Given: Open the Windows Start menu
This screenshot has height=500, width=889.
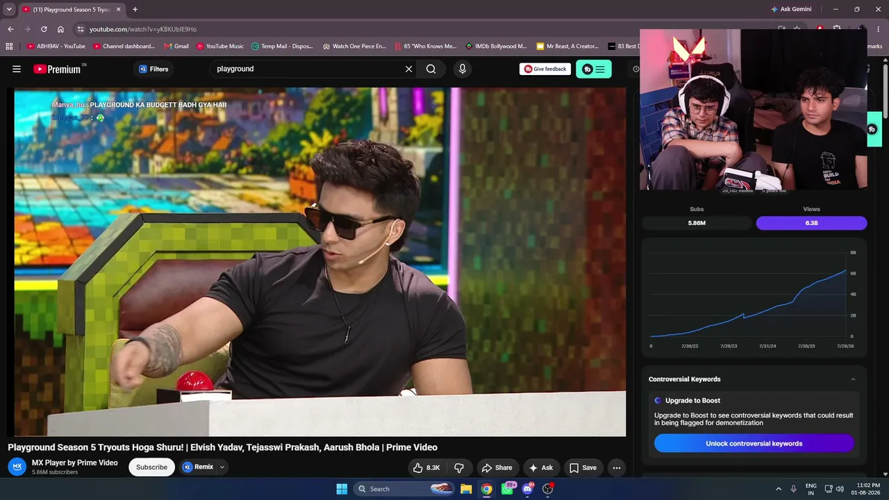Looking at the screenshot, I should click(x=342, y=489).
